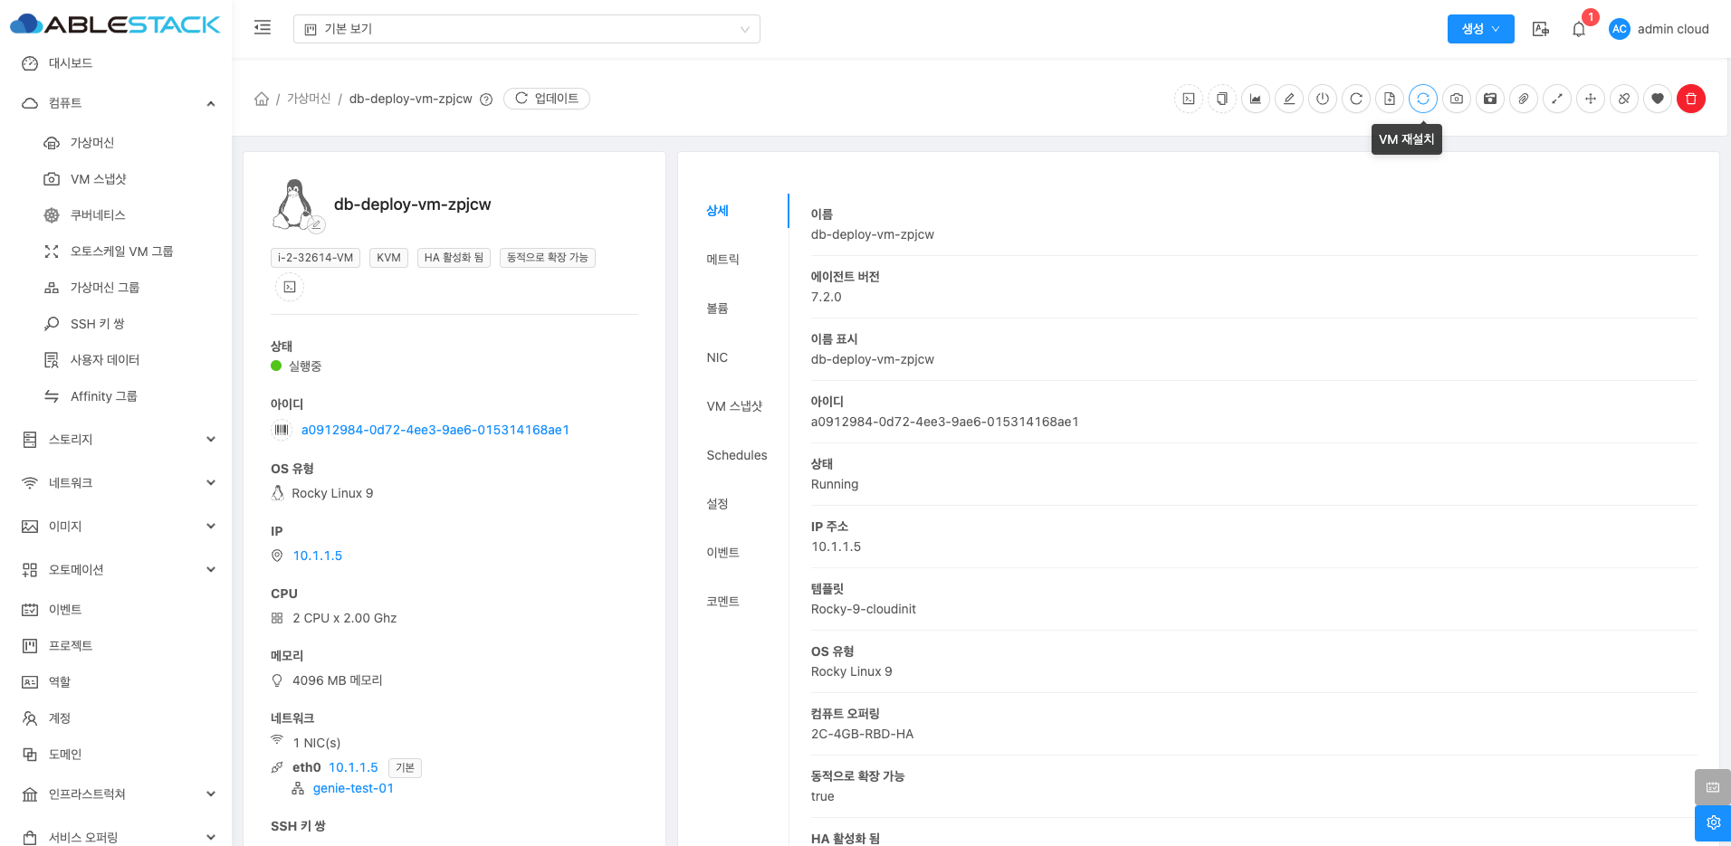
Task: Open the VM console icon in toolbar
Action: pos(1188,99)
